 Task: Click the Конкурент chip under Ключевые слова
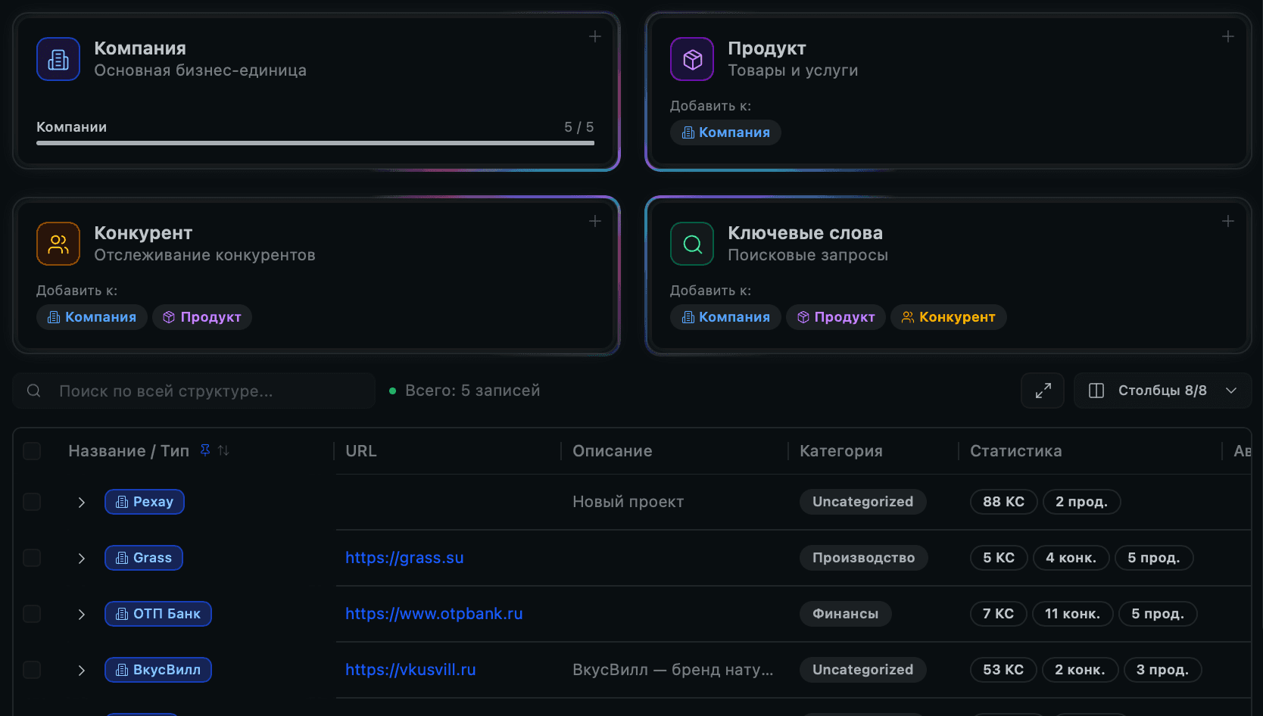click(x=948, y=317)
